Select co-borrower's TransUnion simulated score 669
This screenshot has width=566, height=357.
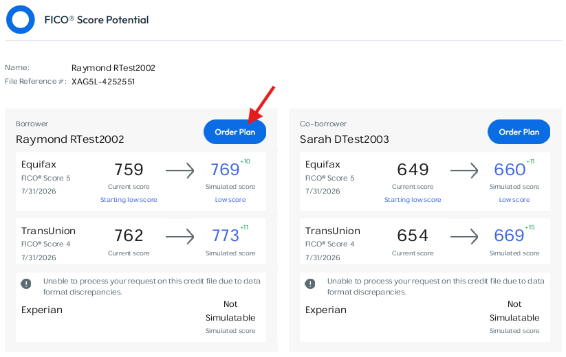click(509, 235)
